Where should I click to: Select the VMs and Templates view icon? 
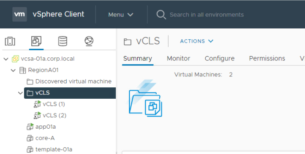pos(36,41)
